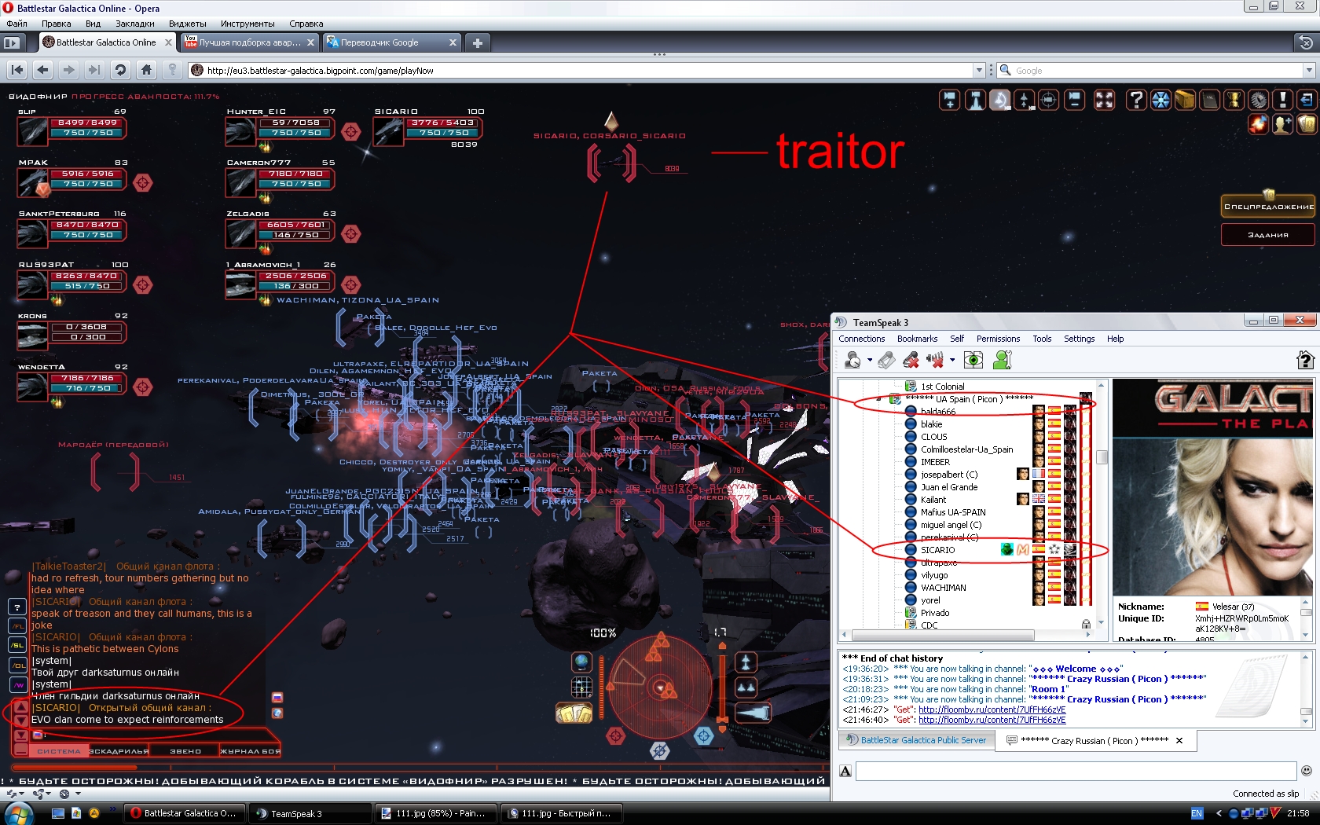
Task: Select user SICARIO in TeamSpeak channel list
Action: 937,550
